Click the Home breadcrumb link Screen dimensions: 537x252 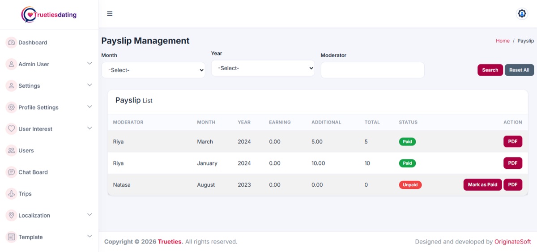click(x=503, y=41)
